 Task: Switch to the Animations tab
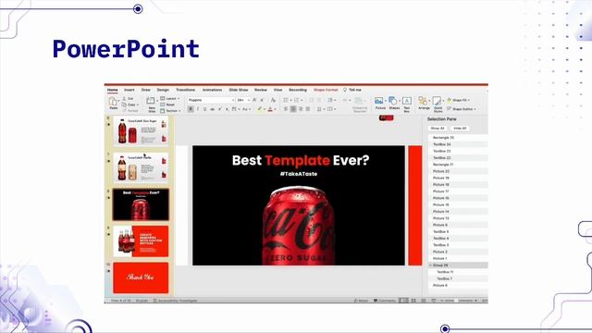pyautogui.click(x=212, y=90)
